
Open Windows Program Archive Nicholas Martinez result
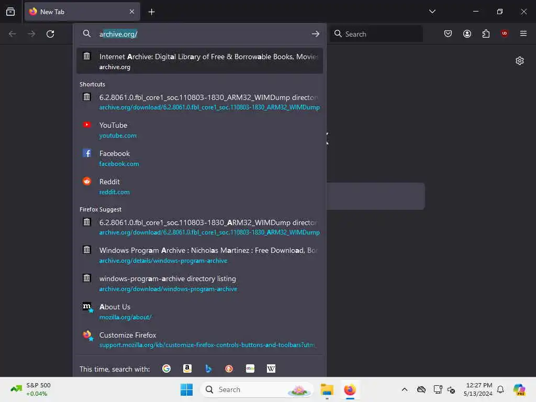tap(199, 255)
